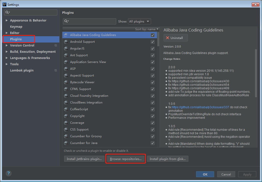Expand Build, Execution, Deployment arrow
Image resolution: width=262 pixels, height=182 pixels.
tap(7, 52)
